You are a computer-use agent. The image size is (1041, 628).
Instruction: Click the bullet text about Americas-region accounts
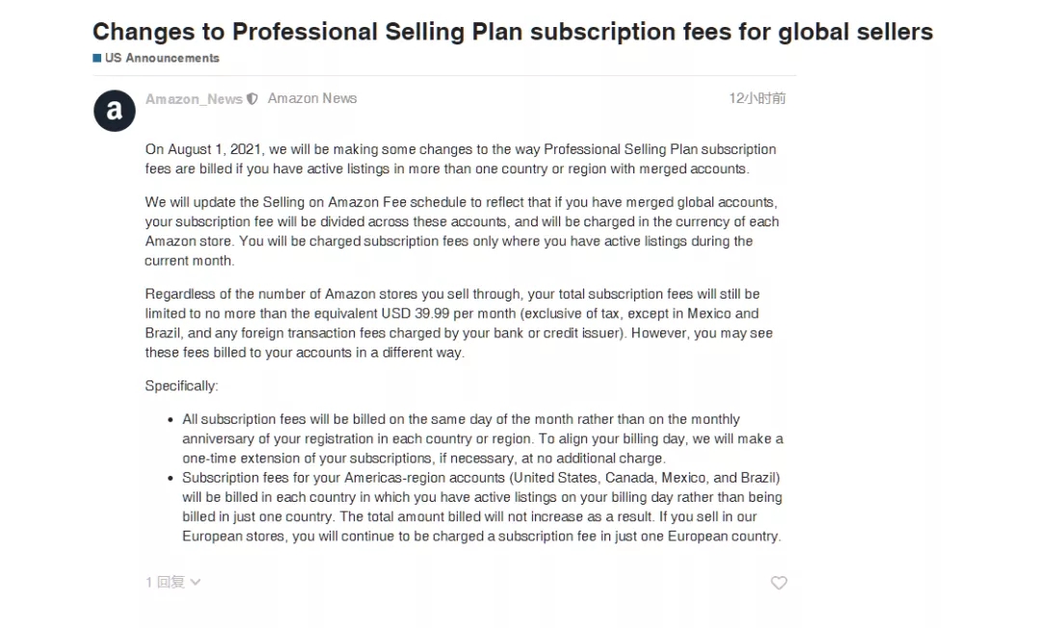pyautogui.click(x=482, y=507)
